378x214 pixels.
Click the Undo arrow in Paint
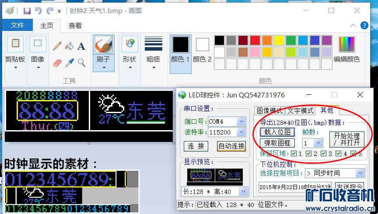(x=38, y=11)
